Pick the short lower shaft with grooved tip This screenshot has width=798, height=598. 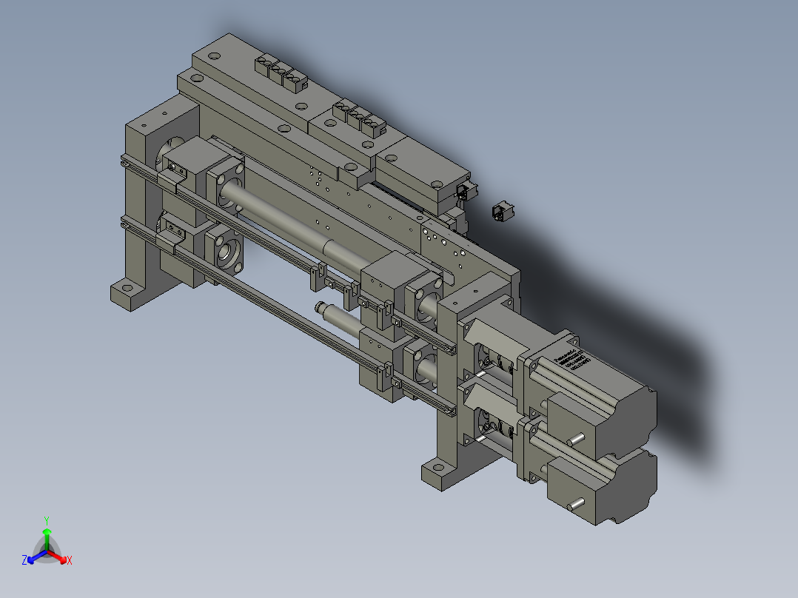338,318
